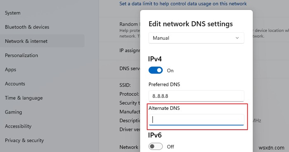
Task: Click the IPv6 heading
Action: [x=155, y=135]
